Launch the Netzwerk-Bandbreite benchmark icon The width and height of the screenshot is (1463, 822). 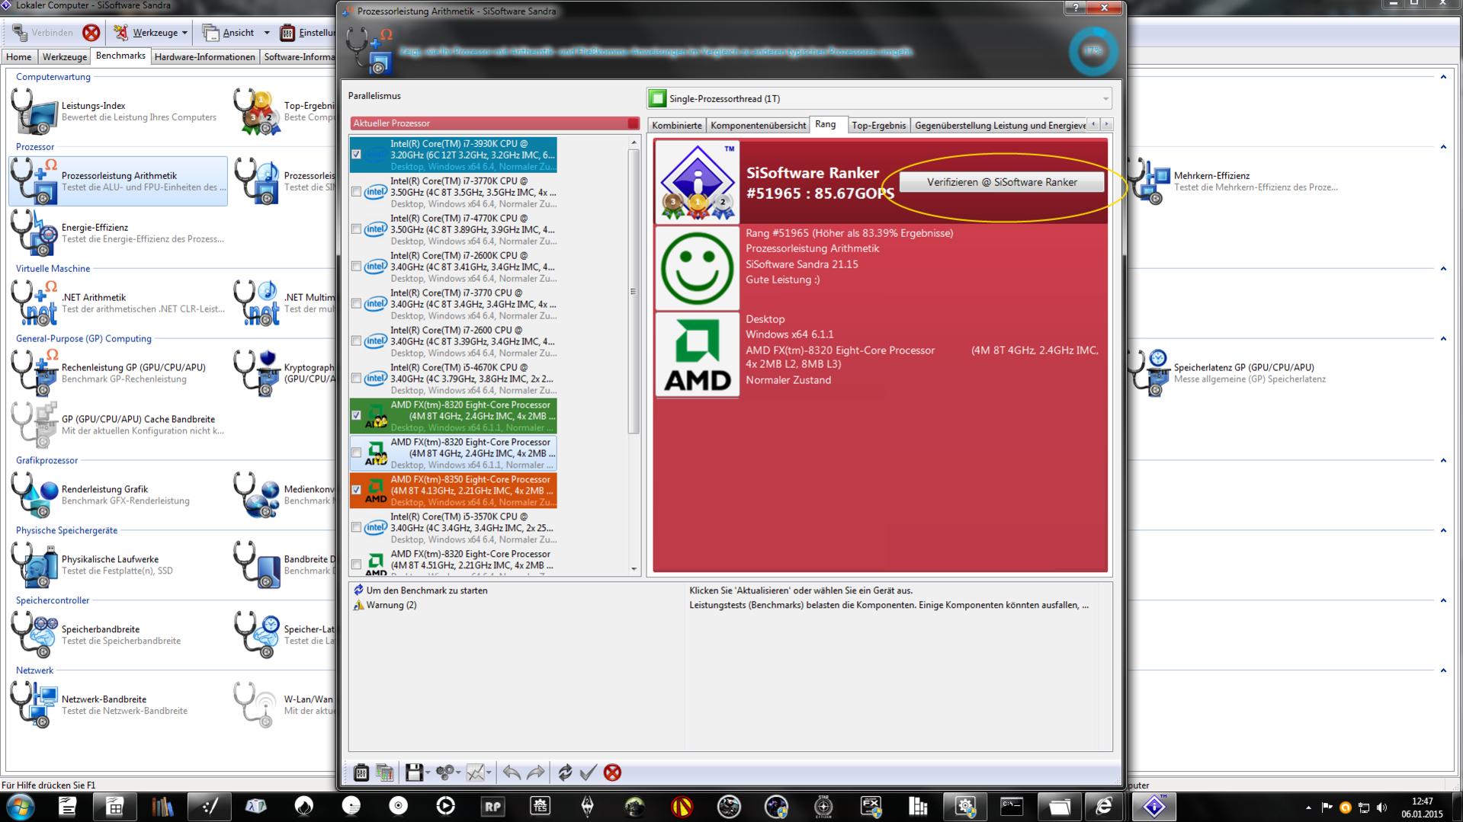point(34,705)
